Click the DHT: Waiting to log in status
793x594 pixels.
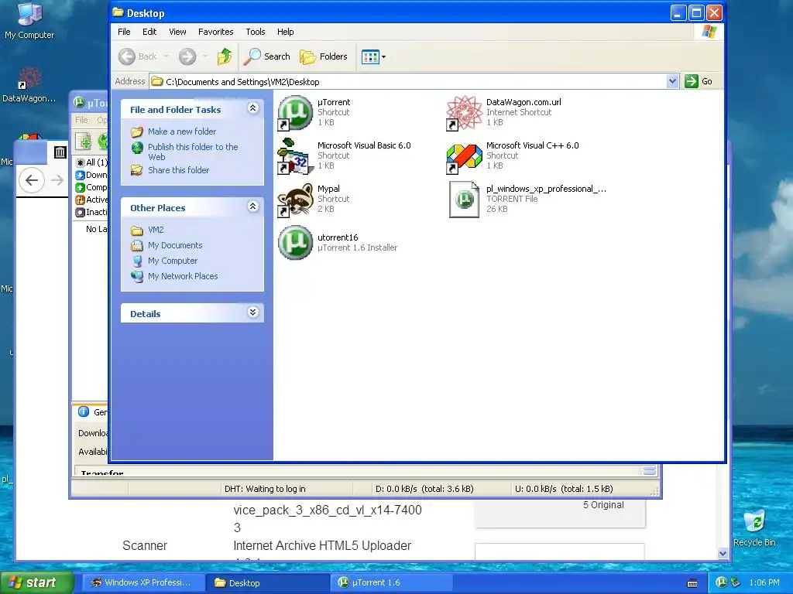point(265,489)
